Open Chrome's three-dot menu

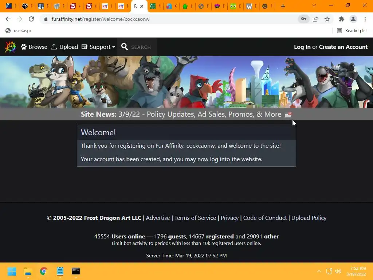pos(365,19)
